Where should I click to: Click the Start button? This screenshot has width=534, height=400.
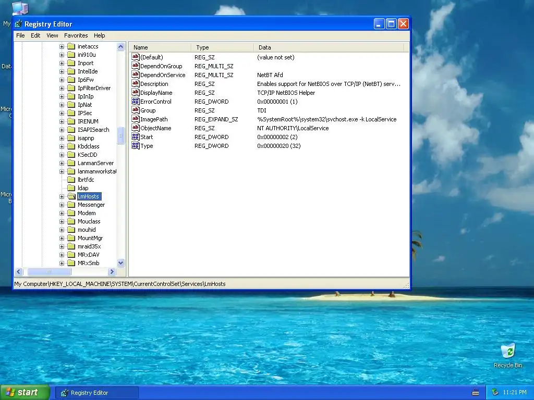point(25,393)
